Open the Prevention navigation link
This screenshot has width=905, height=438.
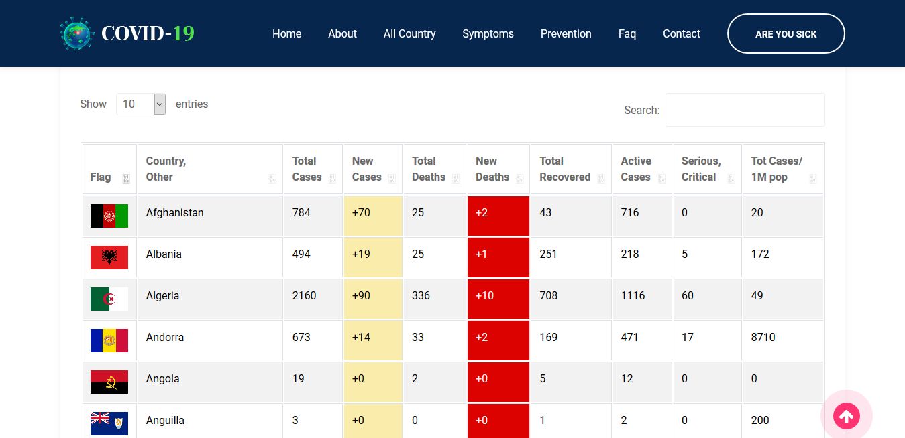(566, 33)
